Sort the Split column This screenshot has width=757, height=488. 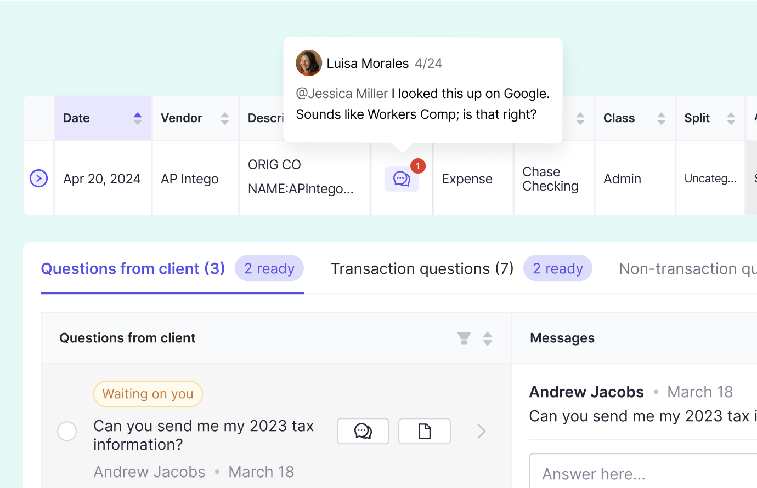(731, 118)
